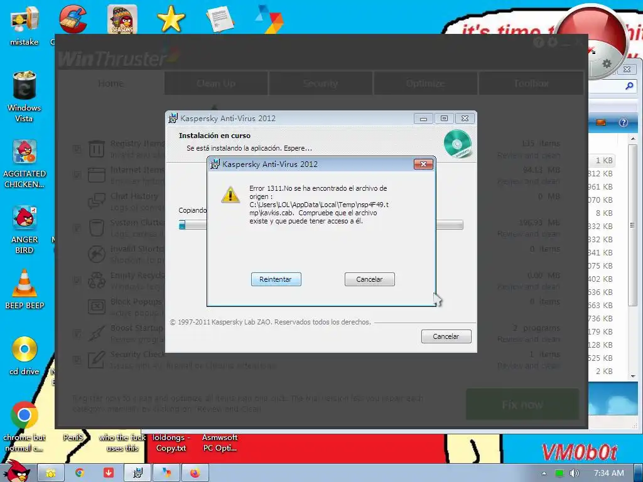Toggle Security Check checkbox in WinThruster

(77, 360)
